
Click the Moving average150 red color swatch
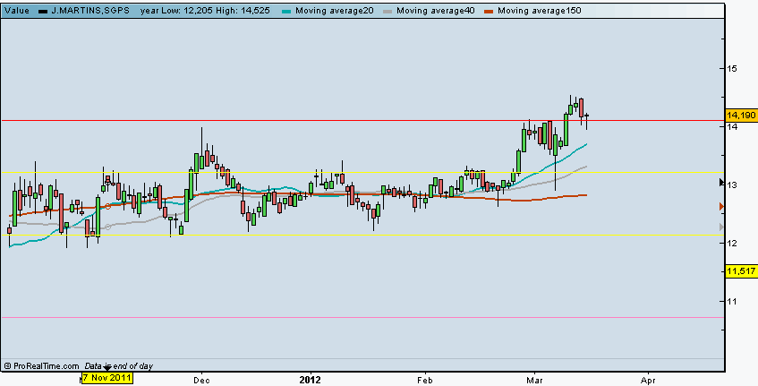pyautogui.click(x=489, y=11)
